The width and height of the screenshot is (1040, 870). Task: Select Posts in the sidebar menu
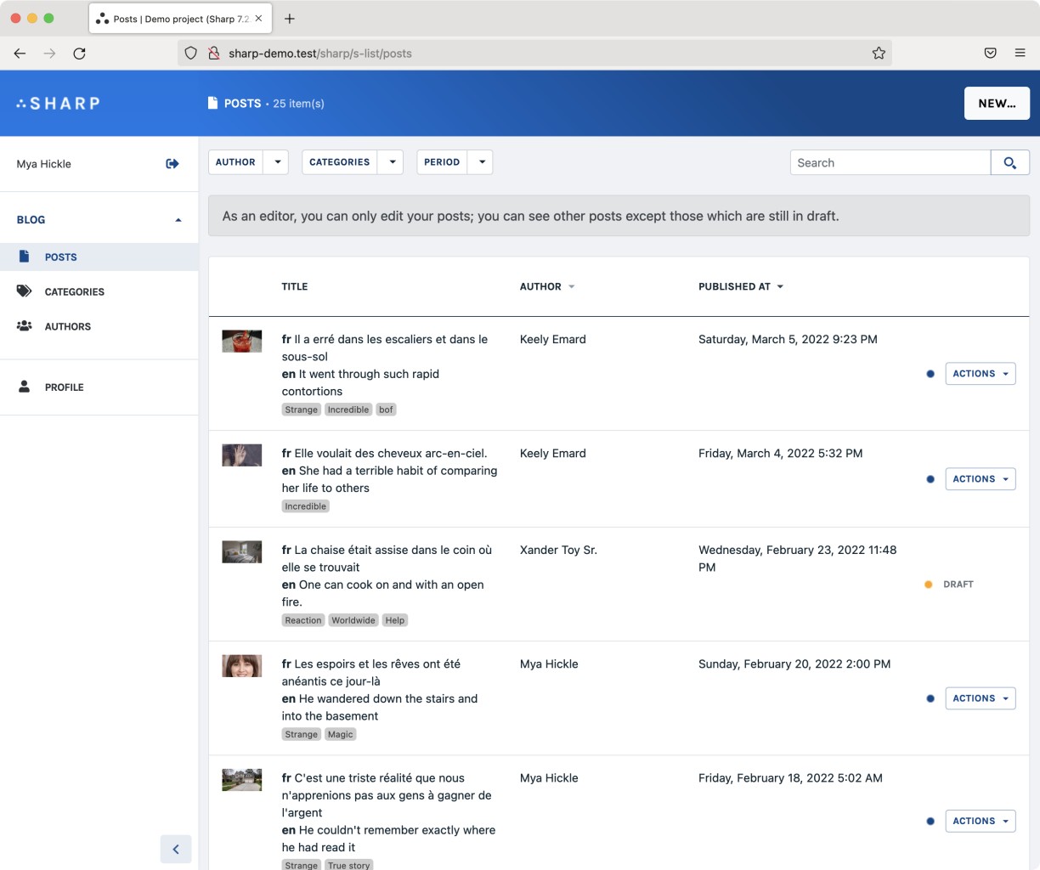coord(61,257)
